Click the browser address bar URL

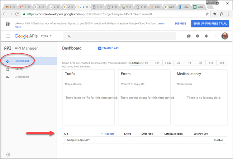pos(90,14)
